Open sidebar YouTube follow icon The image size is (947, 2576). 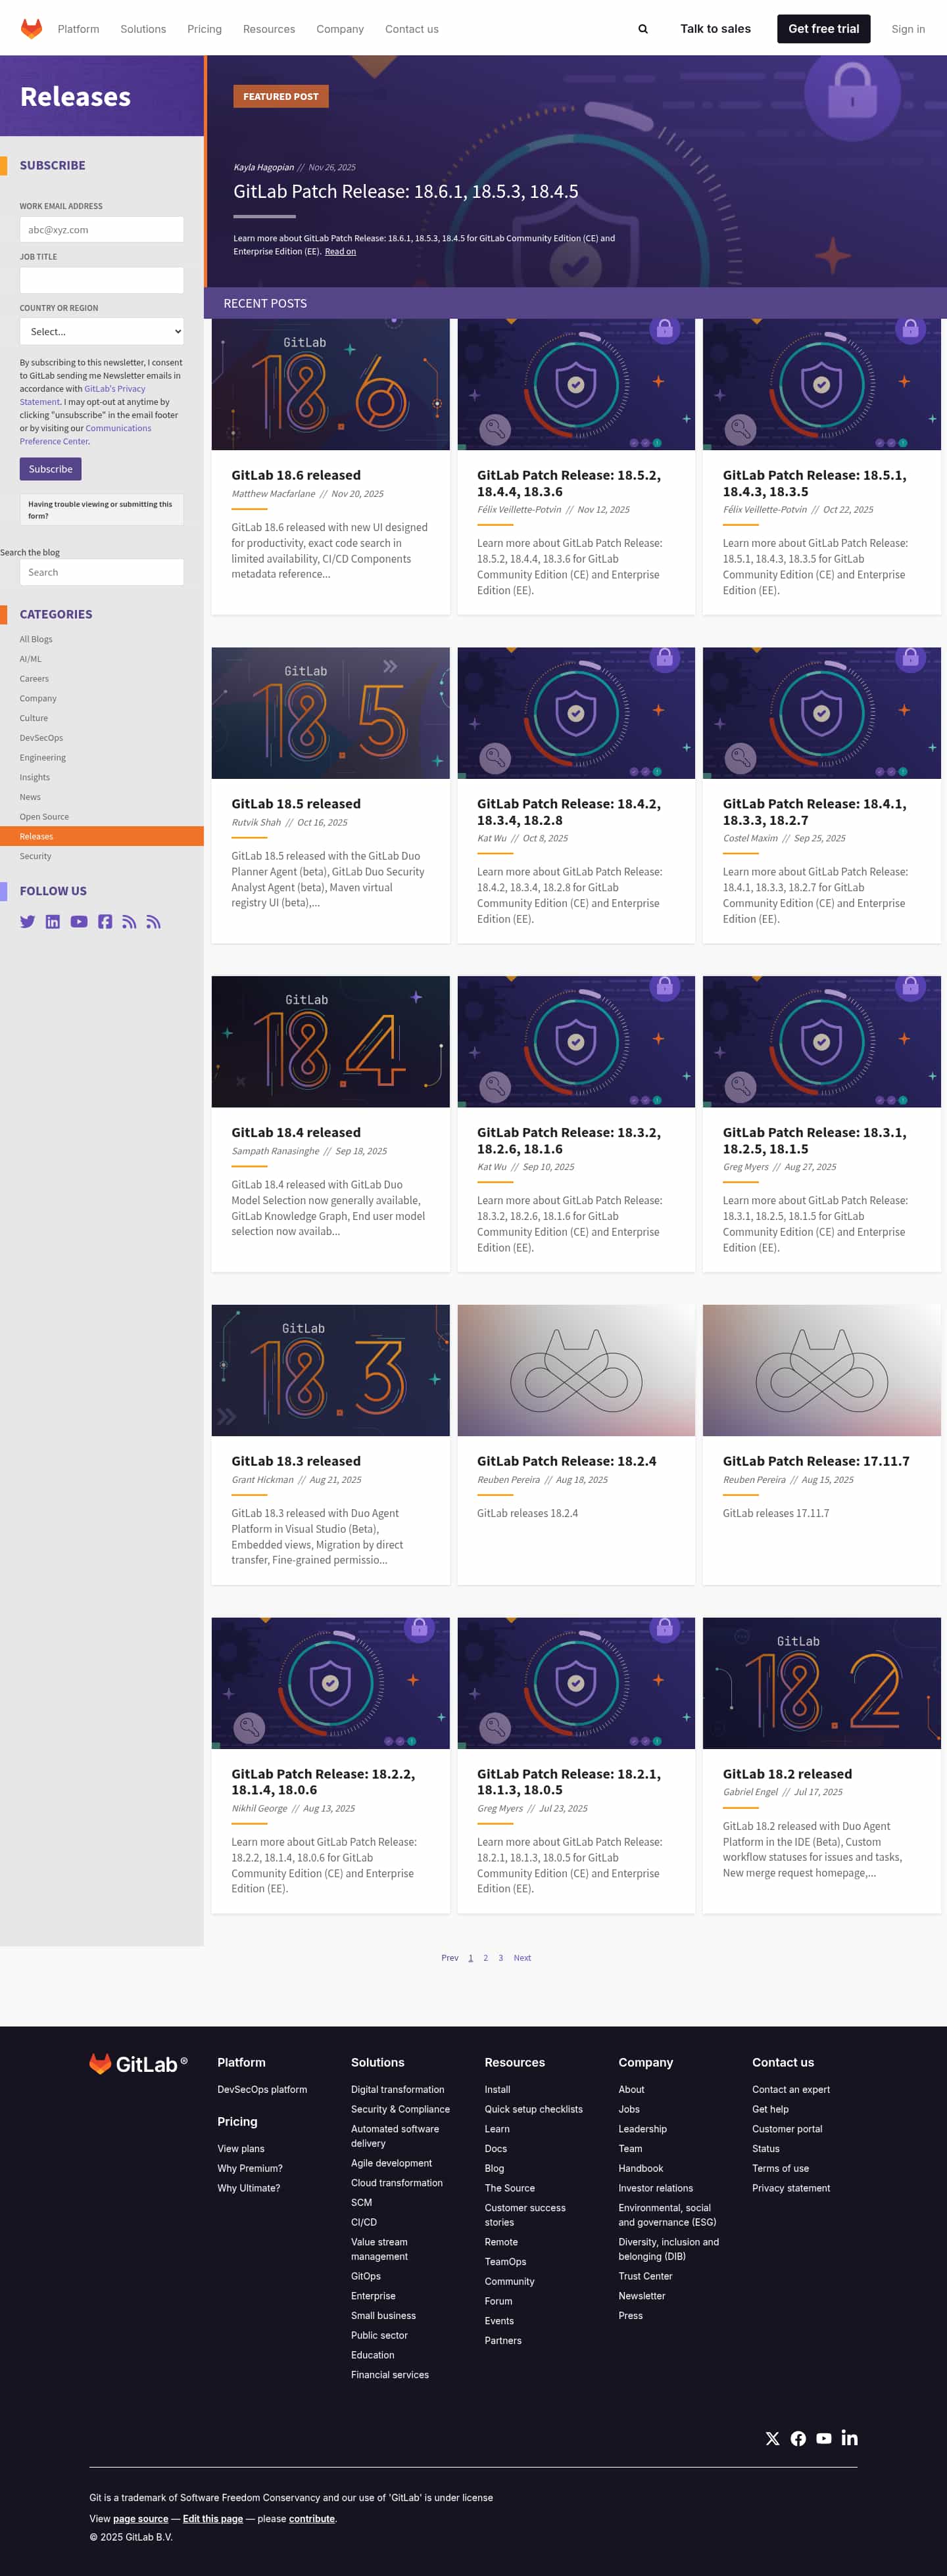click(x=79, y=922)
